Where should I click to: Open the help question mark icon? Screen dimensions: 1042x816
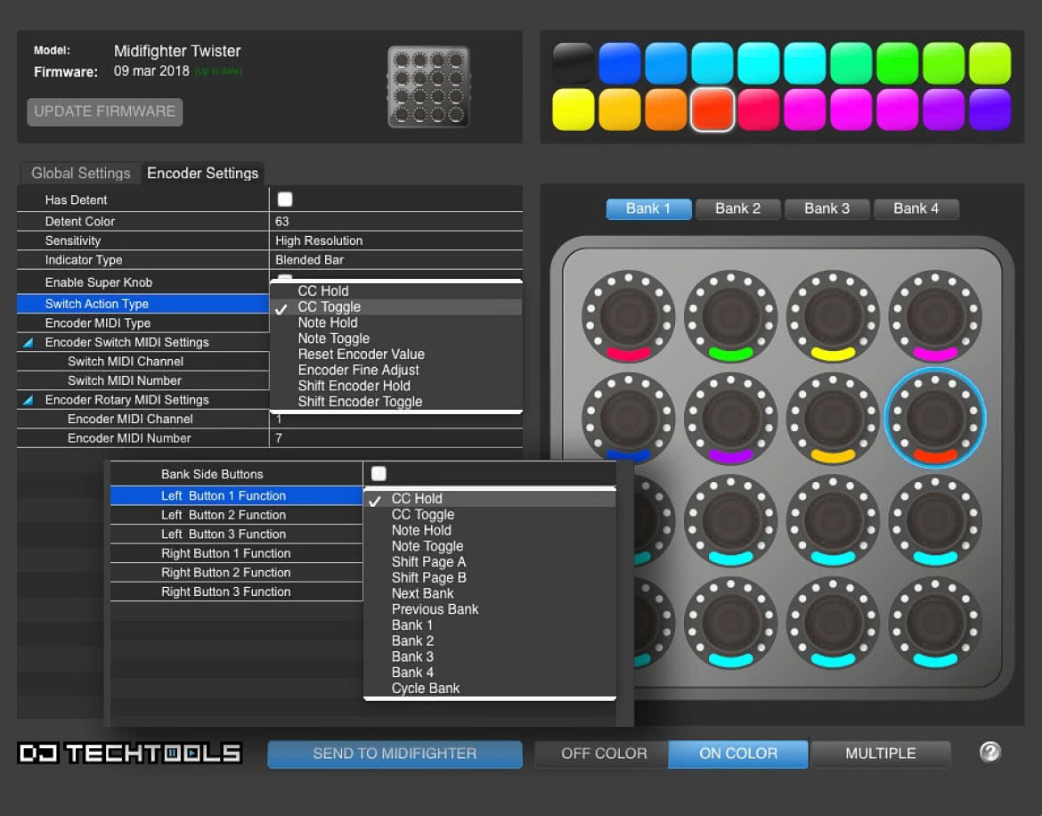click(x=989, y=752)
